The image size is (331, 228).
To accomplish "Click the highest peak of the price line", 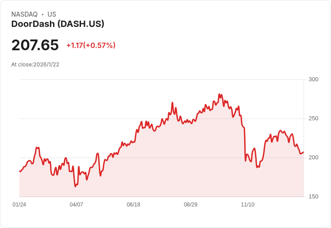I will [219, 94].
